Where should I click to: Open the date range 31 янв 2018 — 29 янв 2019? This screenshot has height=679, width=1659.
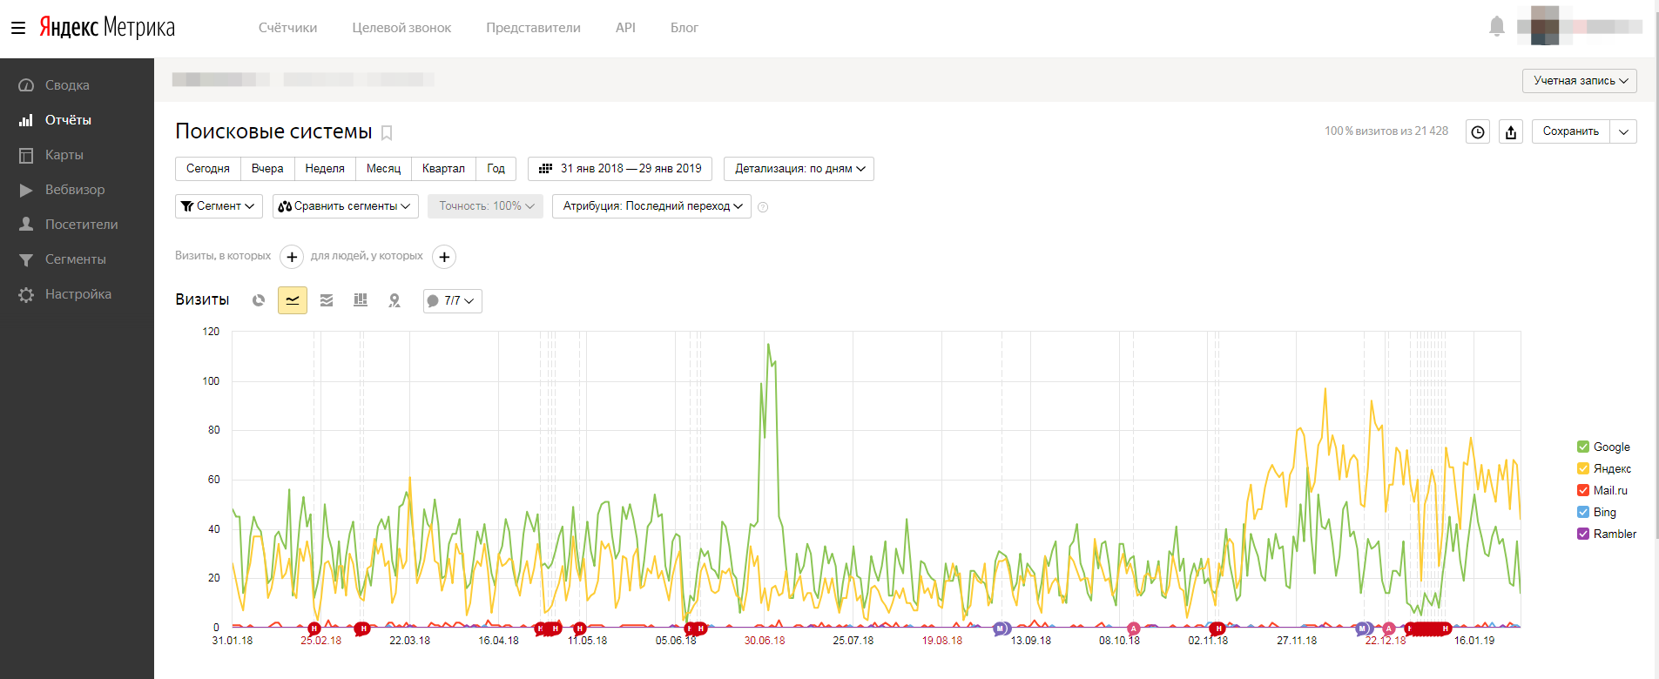[620, 169]
